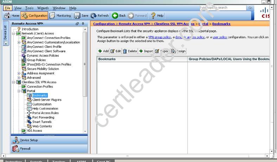Collapse the Portal tree node
Image resolution: width=277 pixels, height=162 pixels.
point(19,91)
